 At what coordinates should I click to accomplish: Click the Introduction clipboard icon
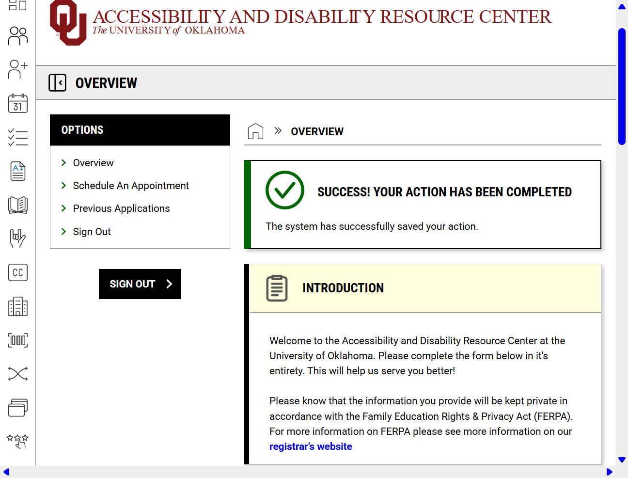[x=277, y=288]
